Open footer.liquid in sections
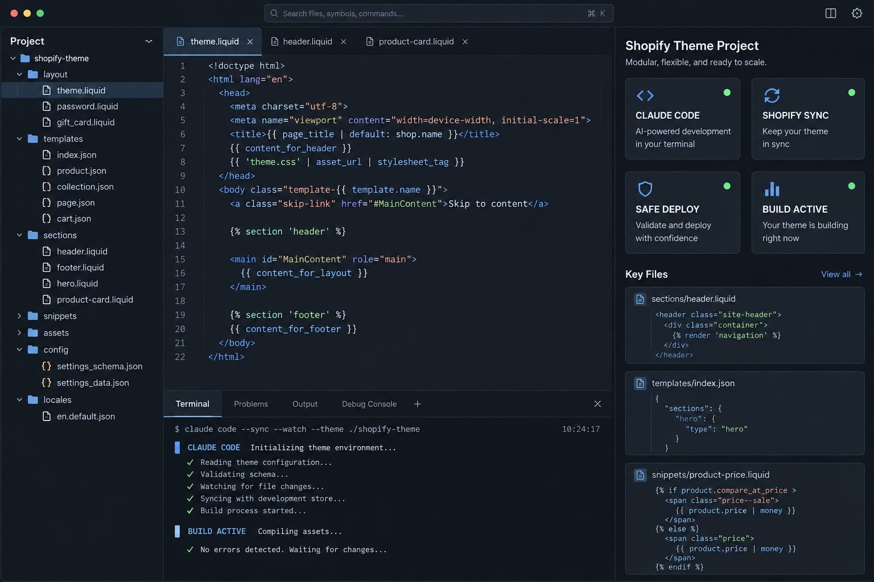The height and width of the screenshot is (582, 874). [x=83, y=267]
